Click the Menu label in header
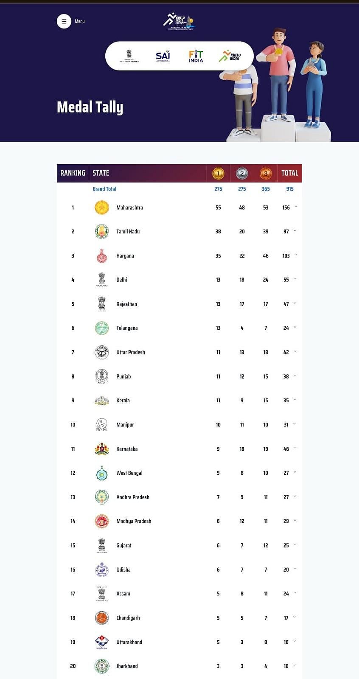 80,21
